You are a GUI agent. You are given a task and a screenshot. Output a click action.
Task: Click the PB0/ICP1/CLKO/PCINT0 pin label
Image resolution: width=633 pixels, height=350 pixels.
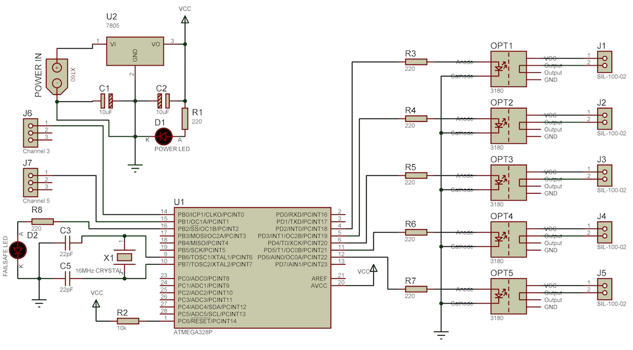(211, 215)
